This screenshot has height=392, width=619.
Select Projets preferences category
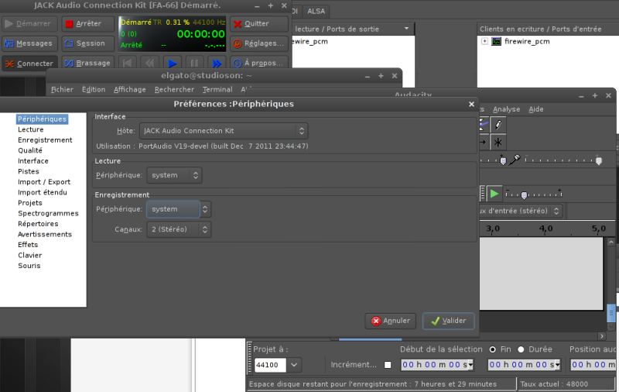(x=30, y=203)
